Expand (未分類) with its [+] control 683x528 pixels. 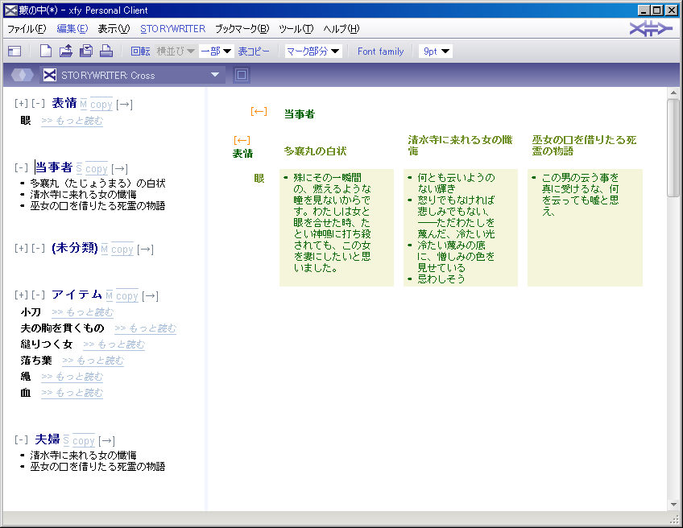[x=21, y=248]
